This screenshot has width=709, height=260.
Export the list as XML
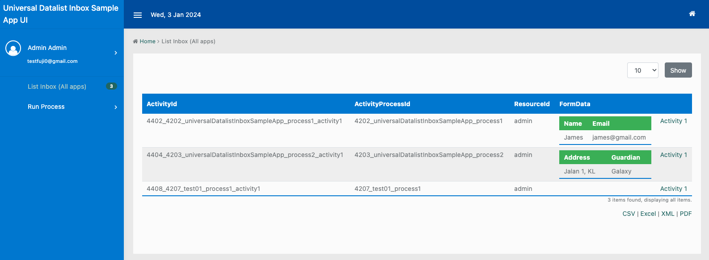pos(667,214)
